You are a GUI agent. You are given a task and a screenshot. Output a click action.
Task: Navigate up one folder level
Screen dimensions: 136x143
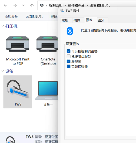(32, 5)
